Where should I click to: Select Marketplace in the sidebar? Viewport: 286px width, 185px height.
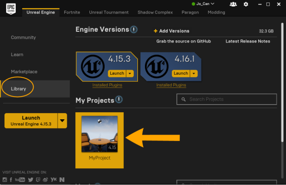[24, 72]
